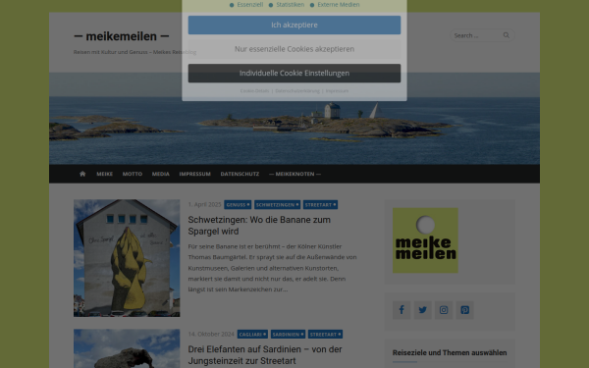
Task: Select the SARDINIEN category tag
Action: pos(288,335)
